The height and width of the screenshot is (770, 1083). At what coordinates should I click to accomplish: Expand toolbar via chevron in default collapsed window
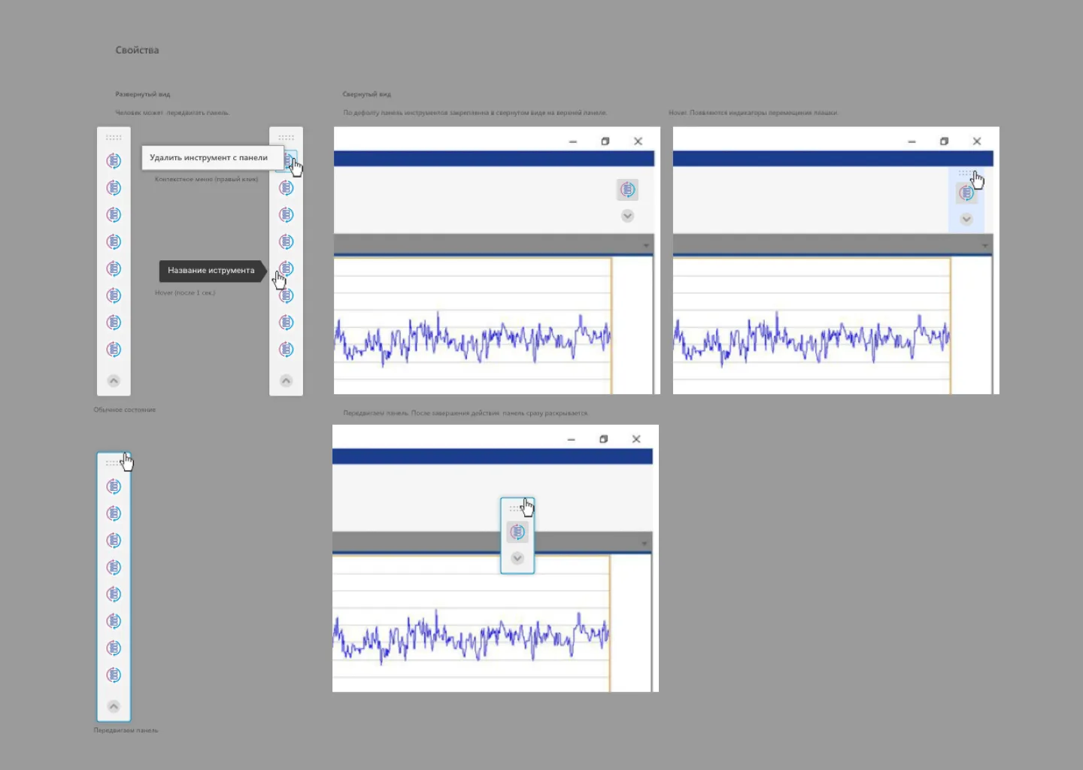click(x=627, y=217)
